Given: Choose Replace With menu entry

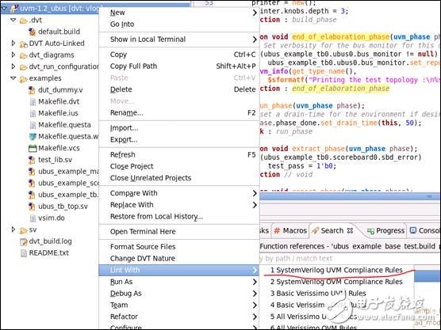Looking at the screenshot, I should 179,205.
